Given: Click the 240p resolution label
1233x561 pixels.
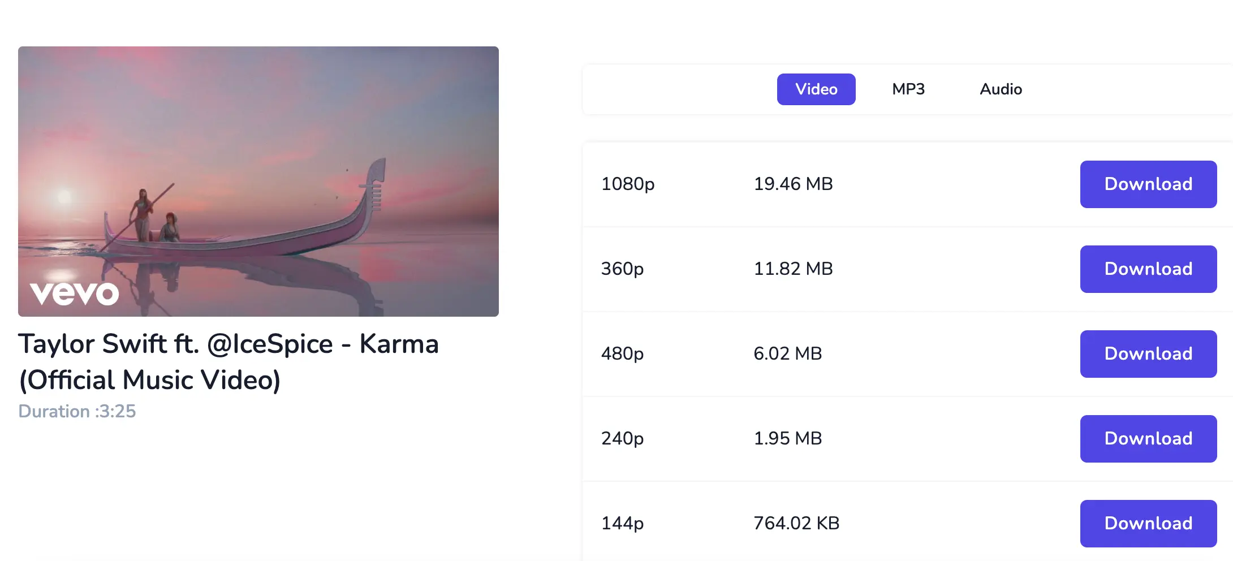Looking at the screenshot, I should pos(622,439).
